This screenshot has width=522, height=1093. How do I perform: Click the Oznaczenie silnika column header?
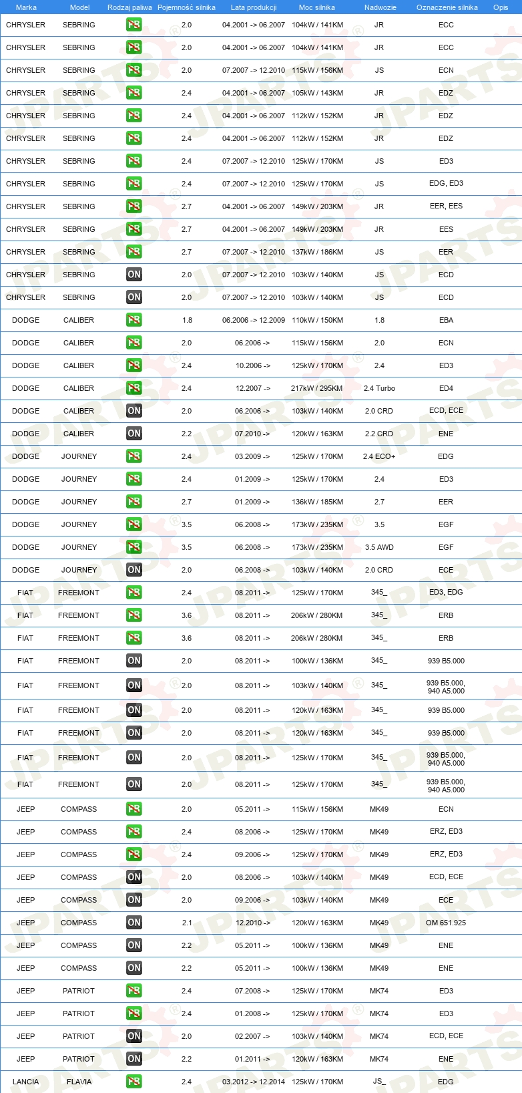(447, 7)
